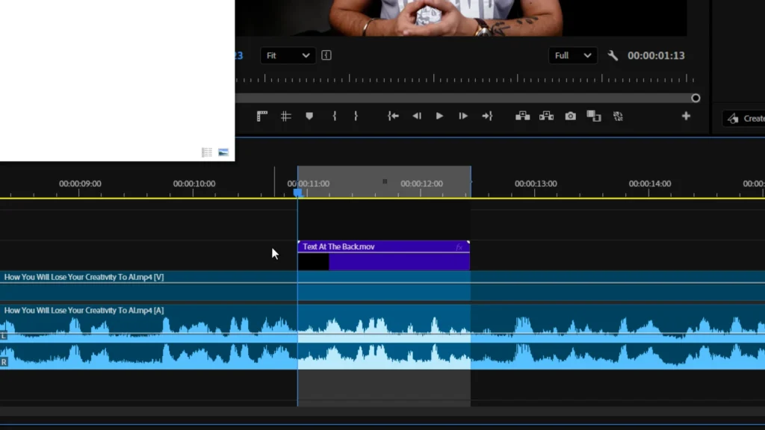Image resolution: width=765 pixels, height=430 pixels.
Task: Click the Extract icon
Action: 546,116
